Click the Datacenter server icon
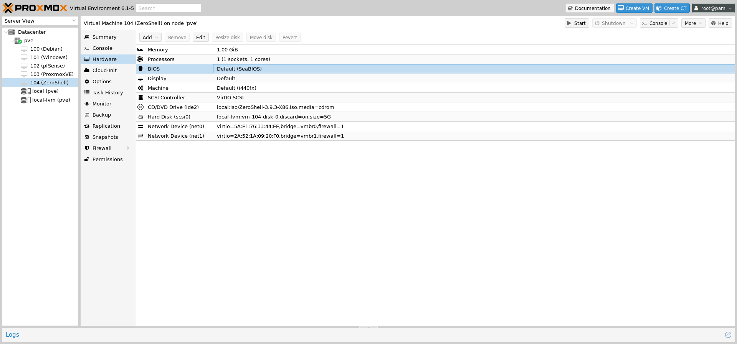Image resolution: width=737 pixels, height=344 pixels. 12,32
